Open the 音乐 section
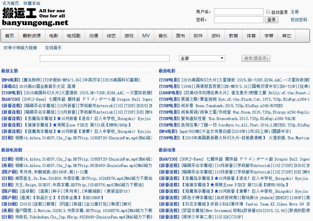This screenshot has width=313, height=221. [163, 36]
